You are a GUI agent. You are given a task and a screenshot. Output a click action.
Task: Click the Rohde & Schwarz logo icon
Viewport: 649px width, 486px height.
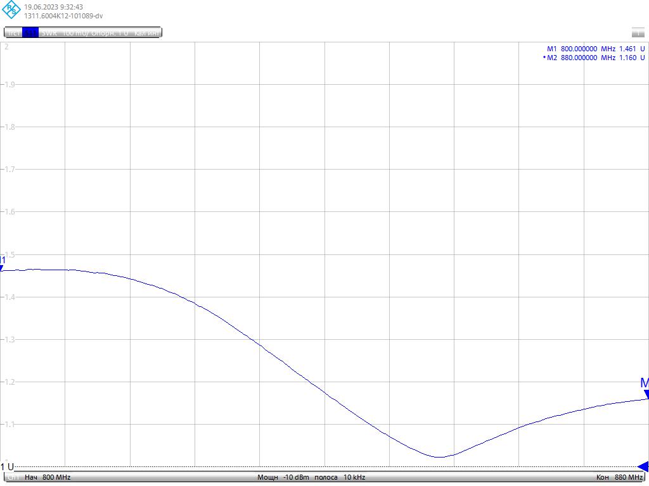(11, 9)
